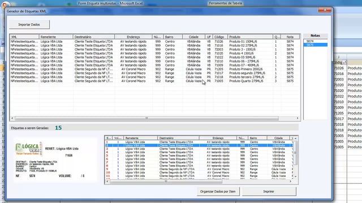Click the Organizar Dados por Item button
The height and width of the screenshot is (203, 362).
coord(218,192)
